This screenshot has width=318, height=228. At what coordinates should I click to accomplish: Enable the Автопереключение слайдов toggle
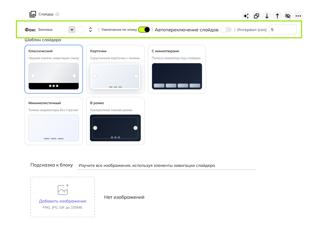tap(226, 30)
